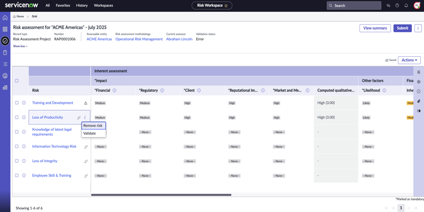Show info for the *Client column
Viewport: 424px width, 212px height.
pyautogui.click(x=199, y=91)
